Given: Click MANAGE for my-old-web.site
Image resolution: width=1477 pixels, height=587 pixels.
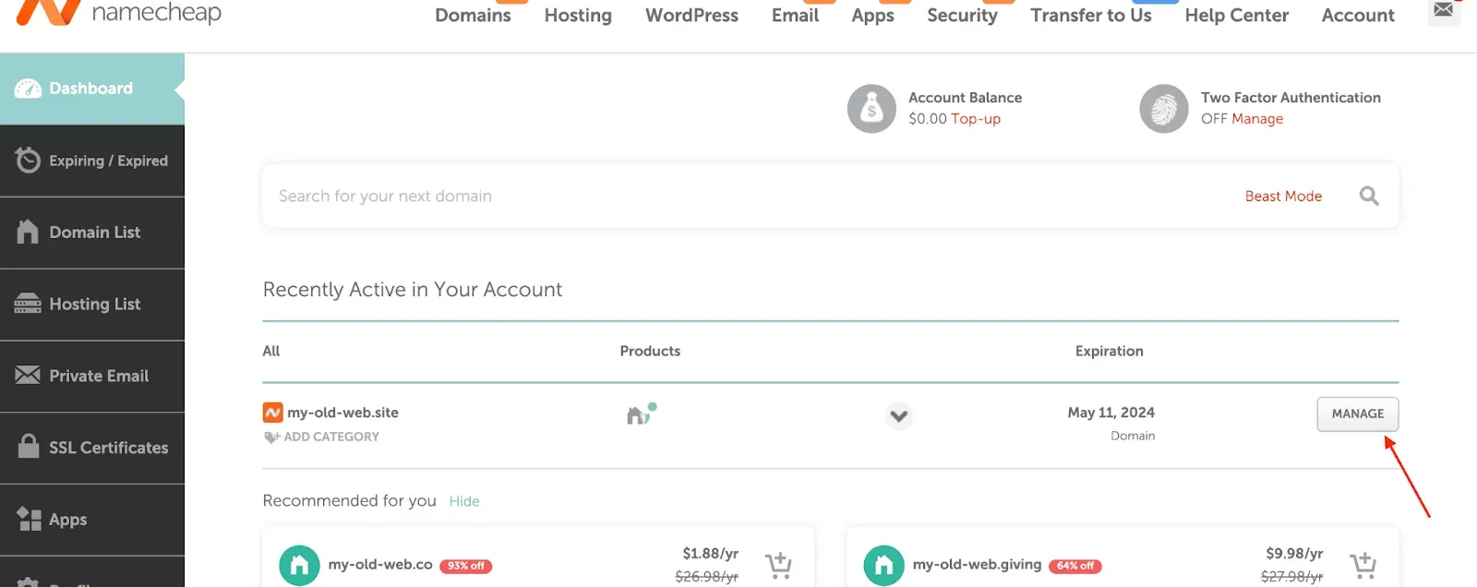Looking at the screenshot, I should [x=1357, y=413].
